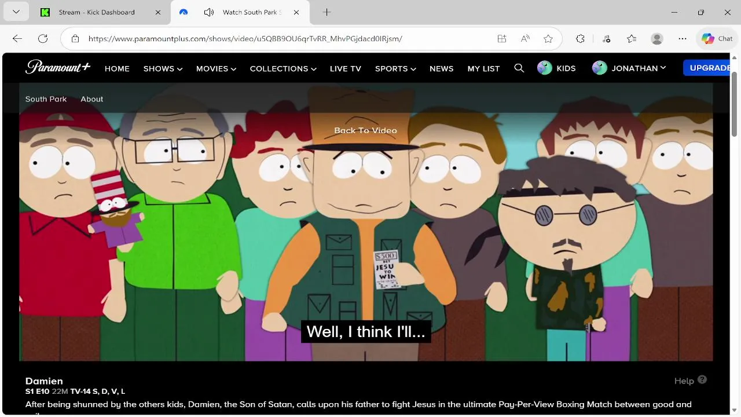Close the Stream - Kick Dashboard tab
Image resolution: width=741 pixels, height=417 pixels.
coord(158,12)
